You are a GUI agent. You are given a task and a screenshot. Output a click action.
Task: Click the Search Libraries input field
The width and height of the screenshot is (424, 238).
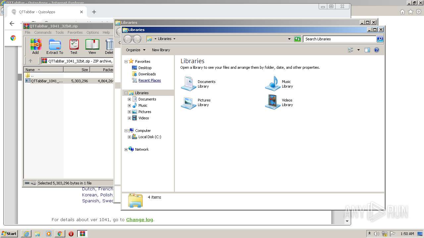340,39
